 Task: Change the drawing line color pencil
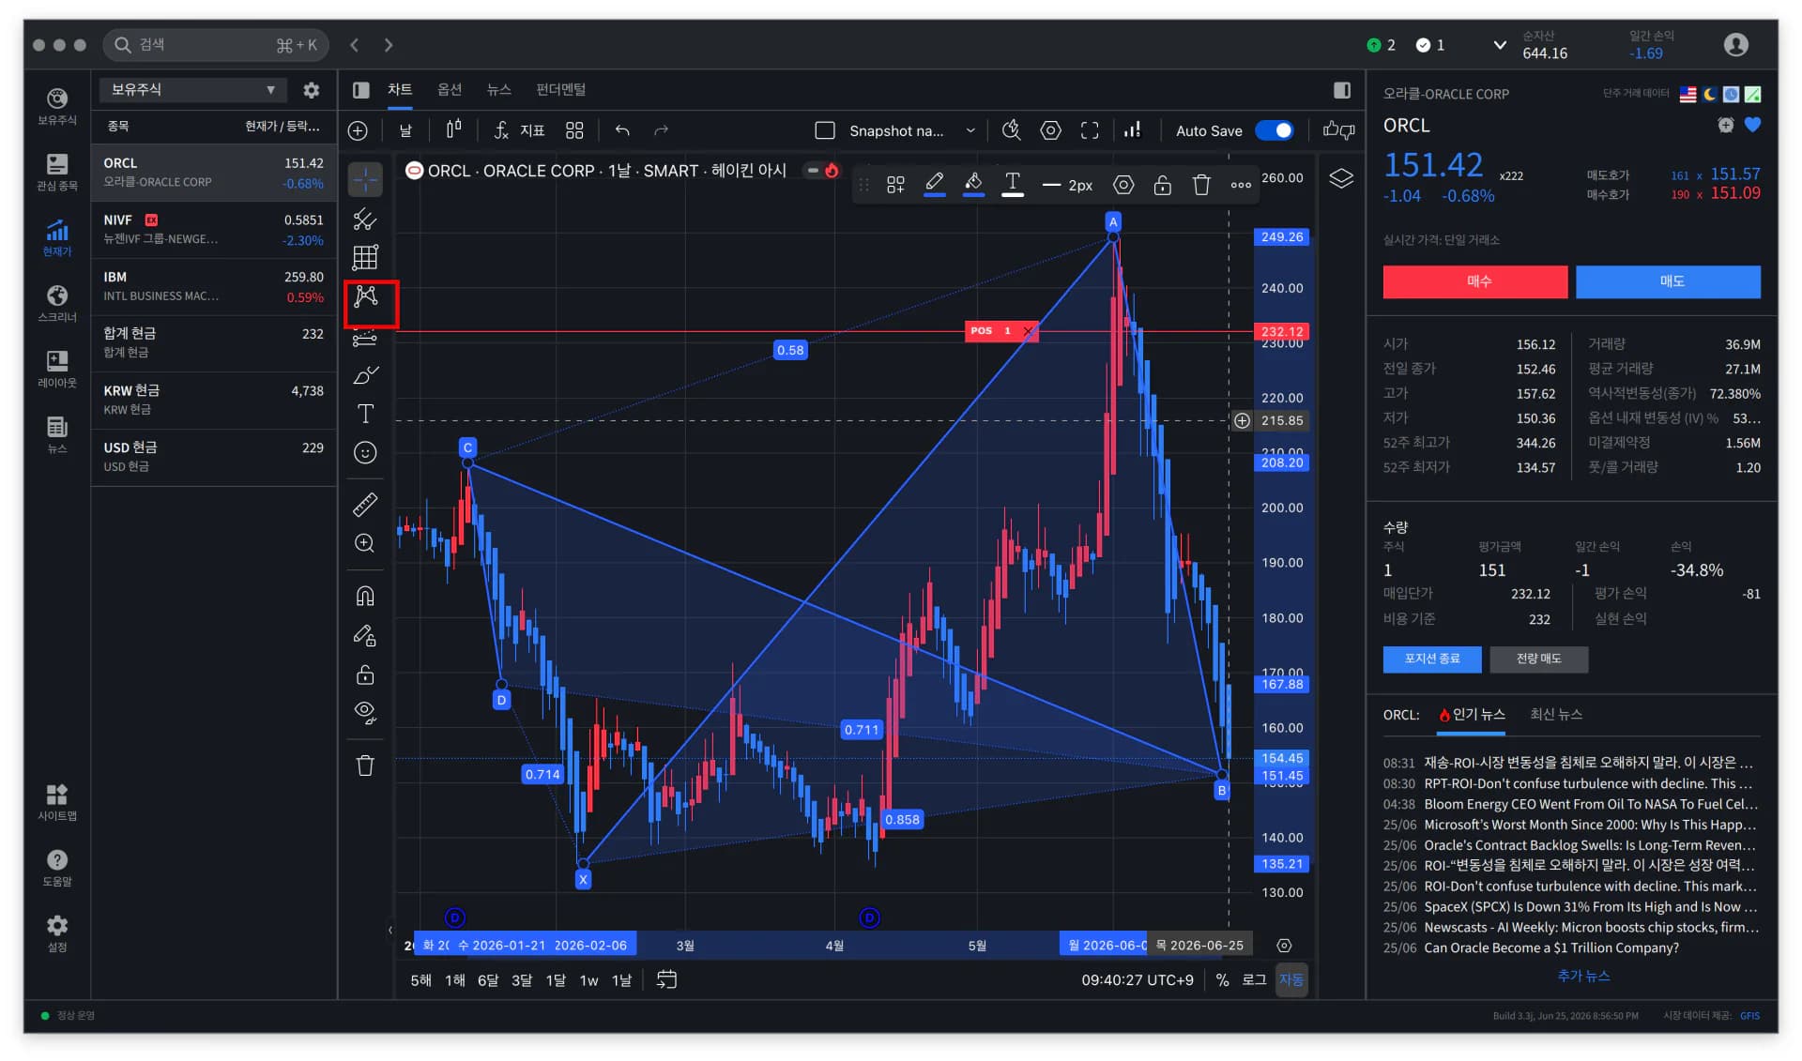click(935, 185)
